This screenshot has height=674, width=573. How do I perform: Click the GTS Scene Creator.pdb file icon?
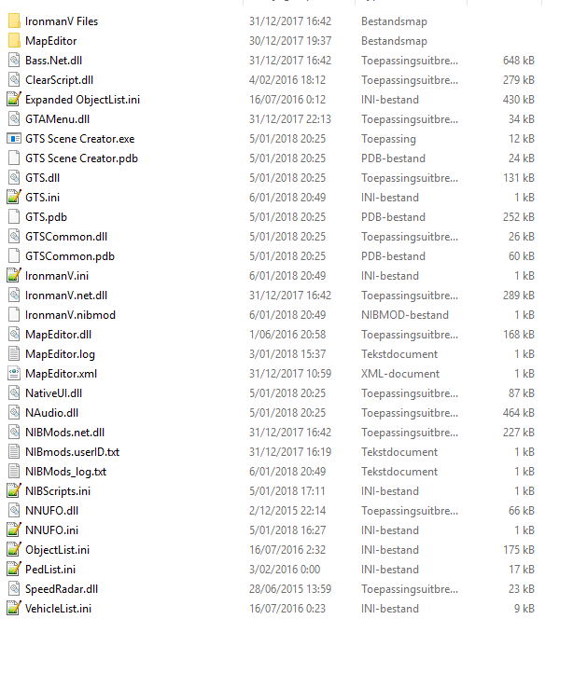tap(14, 158)
